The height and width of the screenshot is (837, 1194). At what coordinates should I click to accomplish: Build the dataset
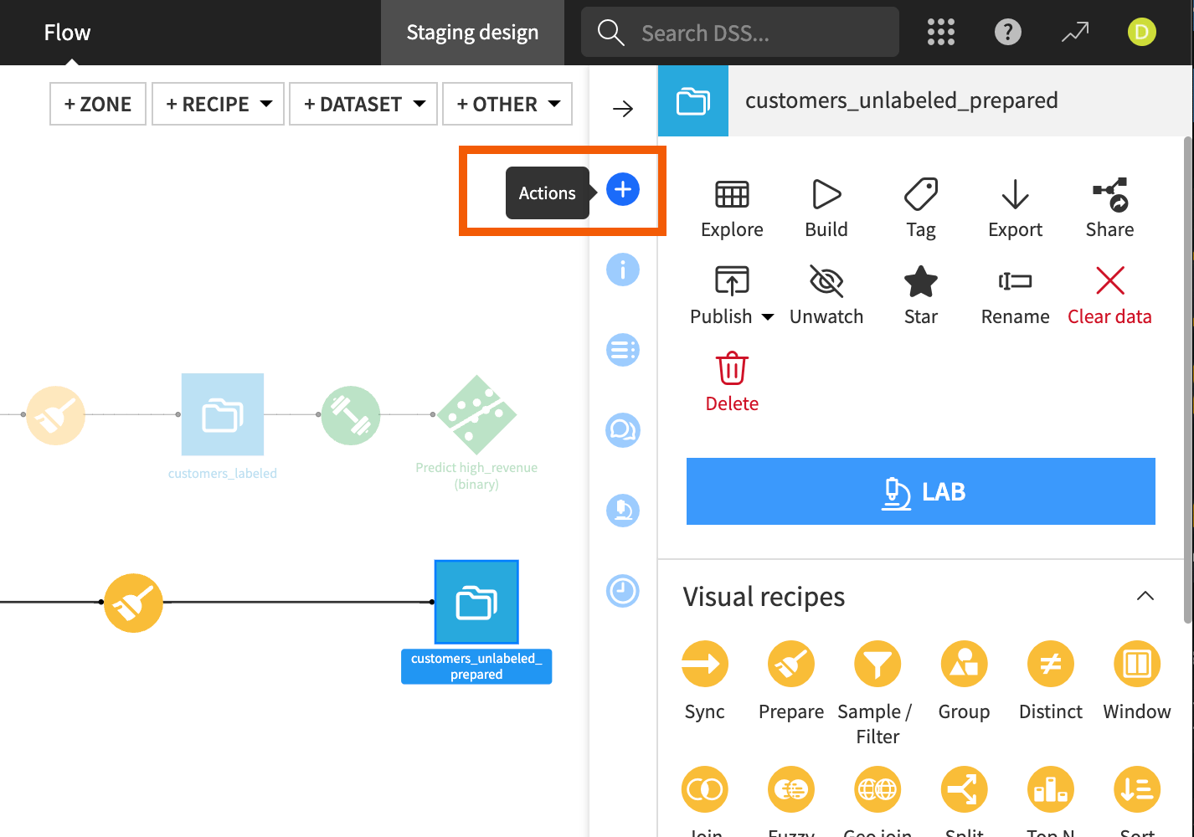826,209
